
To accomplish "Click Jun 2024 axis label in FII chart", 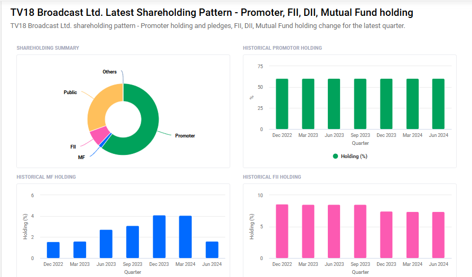I will coord(439,264).
